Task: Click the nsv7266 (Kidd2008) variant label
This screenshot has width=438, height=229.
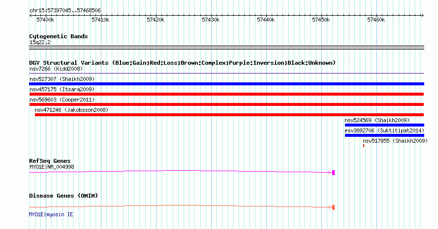Action: click(x=56, y=69)
